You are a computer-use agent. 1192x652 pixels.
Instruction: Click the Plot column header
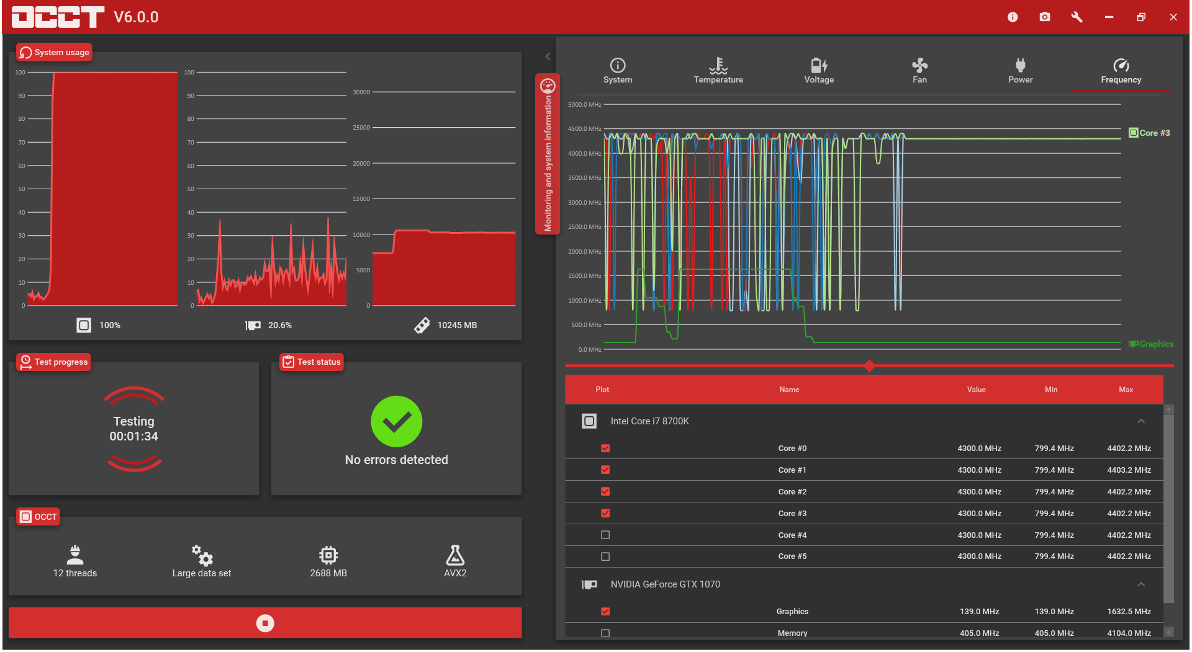click(x=602, y=390)
